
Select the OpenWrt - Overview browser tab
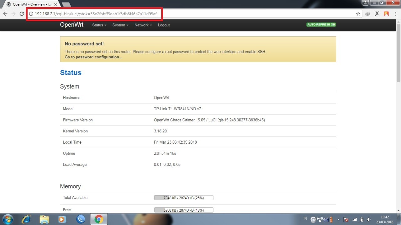tap(31, 4)
